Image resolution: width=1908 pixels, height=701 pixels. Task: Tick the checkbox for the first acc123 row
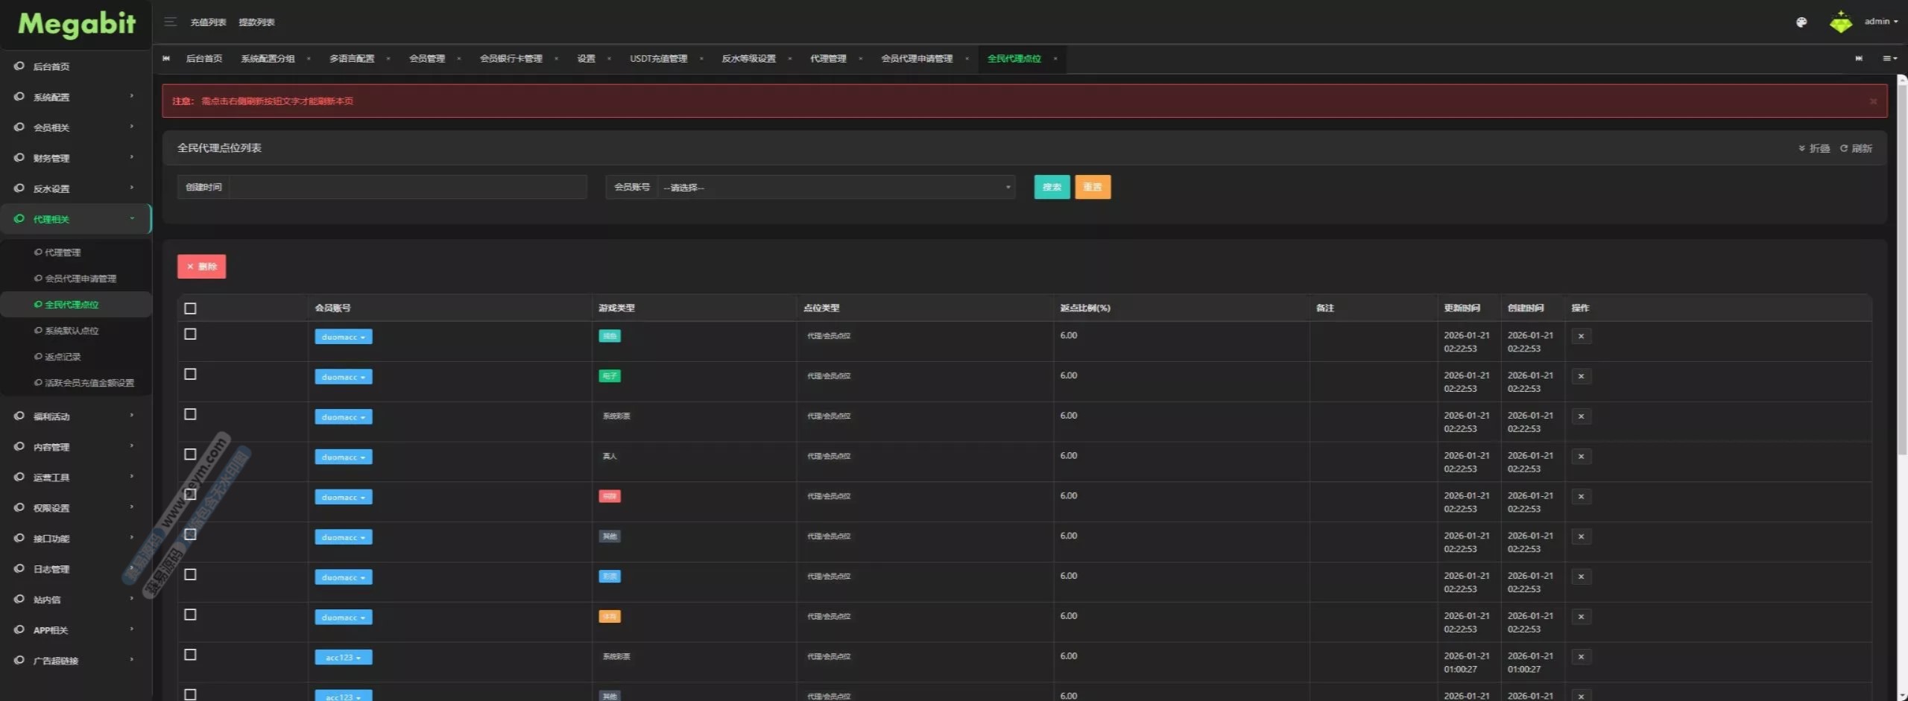click(x=191, y=655)
